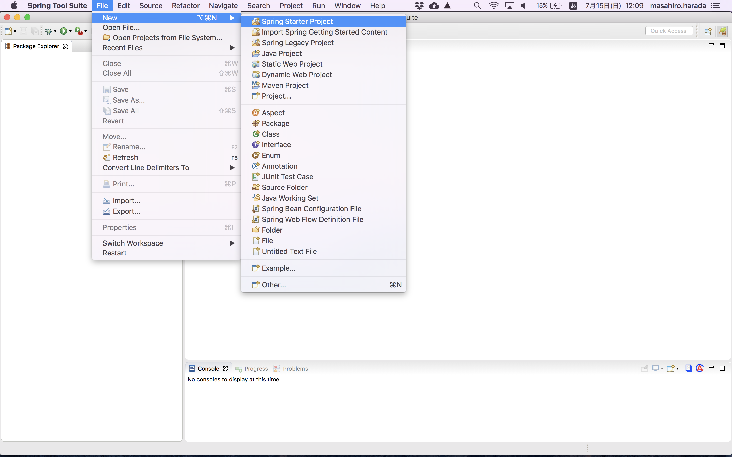Click the Dropbox menu bar icon
The height and width of the screenshot is (457, 732).
point(419,6)
